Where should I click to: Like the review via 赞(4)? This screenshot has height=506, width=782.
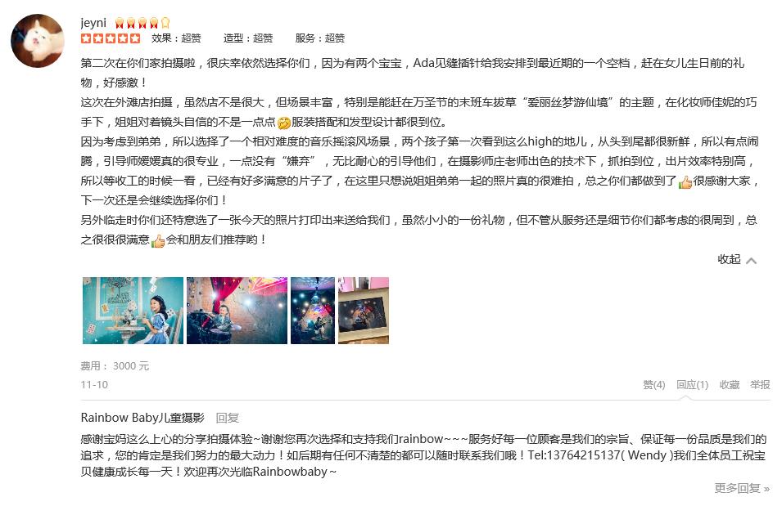click(653, 384)
